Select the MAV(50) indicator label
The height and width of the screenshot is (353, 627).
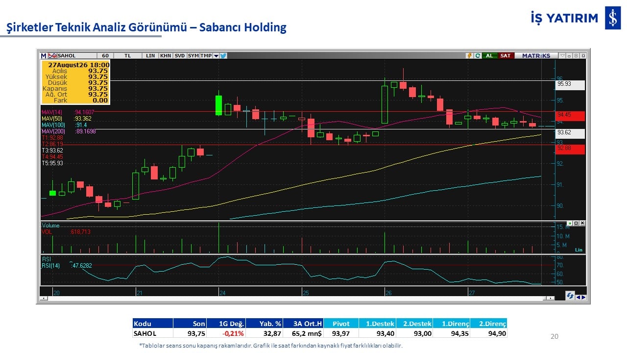51,119
